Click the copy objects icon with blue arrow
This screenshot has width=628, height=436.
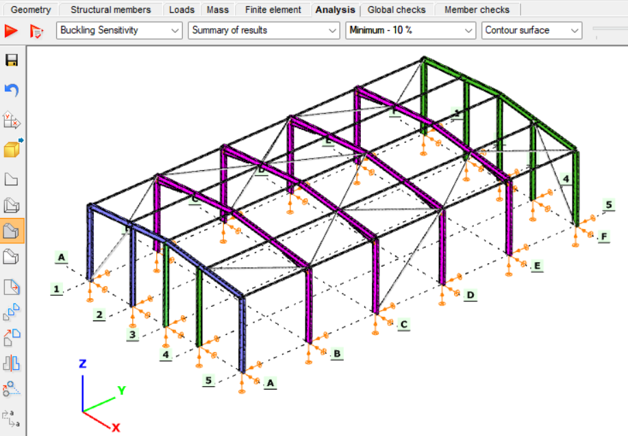click(x=12, y=312)
